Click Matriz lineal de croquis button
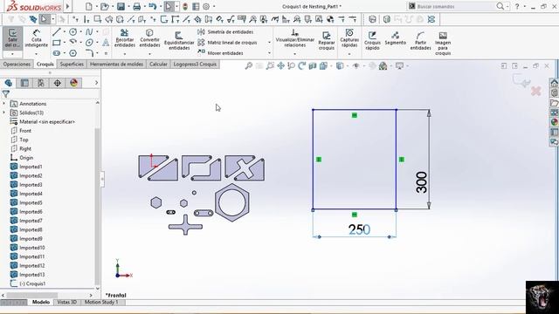559x314 pixels. 227,43
